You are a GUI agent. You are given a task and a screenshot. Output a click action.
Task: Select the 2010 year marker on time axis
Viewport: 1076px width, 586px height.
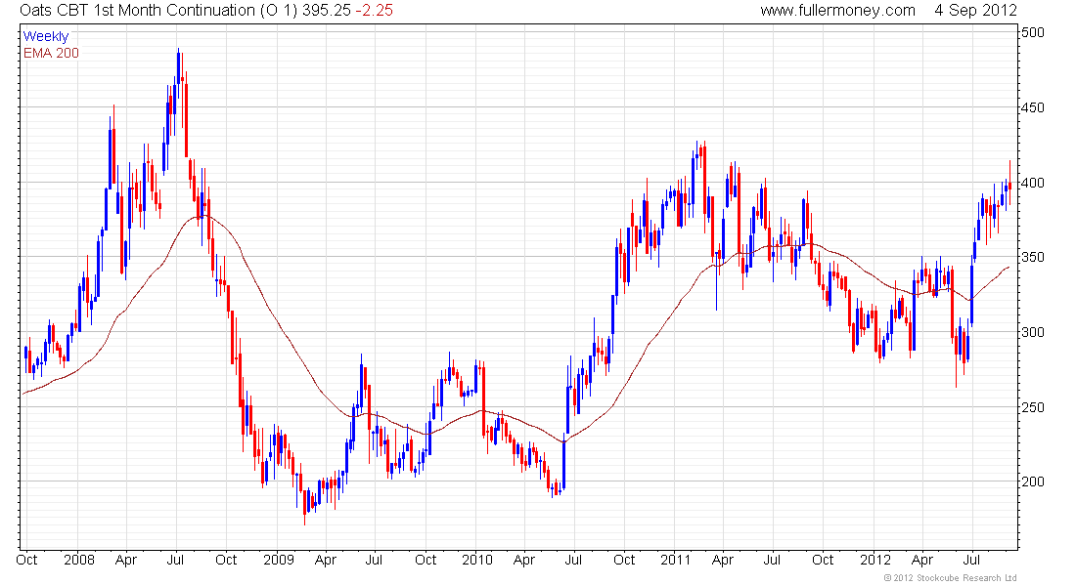(x=477, y=560)
